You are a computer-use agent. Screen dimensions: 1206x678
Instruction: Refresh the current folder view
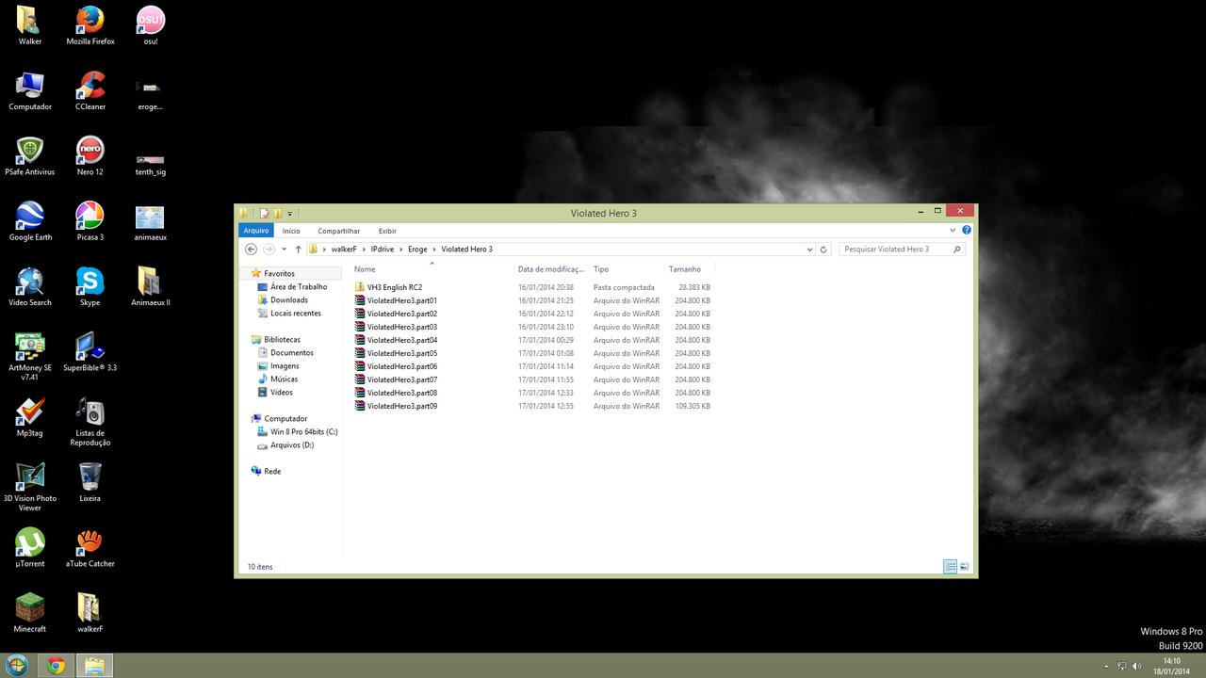[823, 250]
